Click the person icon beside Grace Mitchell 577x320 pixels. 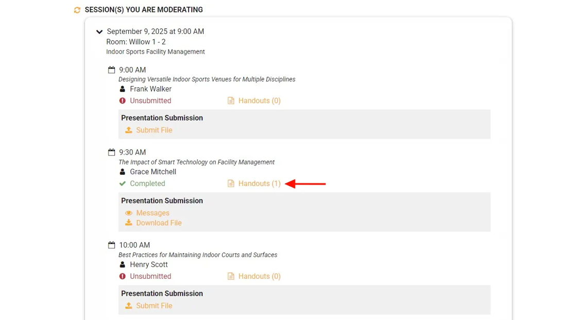tap(123, 172)
